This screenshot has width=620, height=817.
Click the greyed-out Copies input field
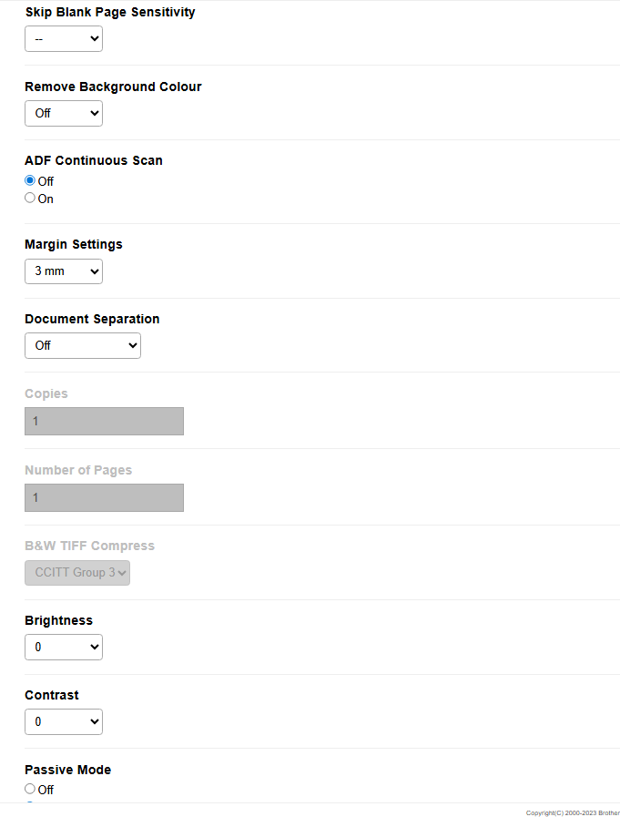104,421
